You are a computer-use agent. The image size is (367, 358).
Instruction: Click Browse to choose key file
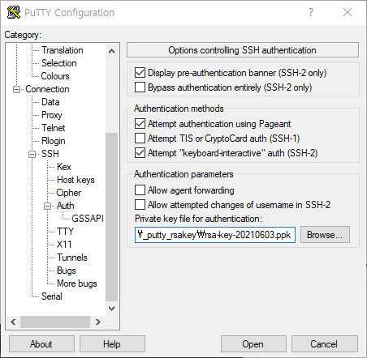pos(325,235)
